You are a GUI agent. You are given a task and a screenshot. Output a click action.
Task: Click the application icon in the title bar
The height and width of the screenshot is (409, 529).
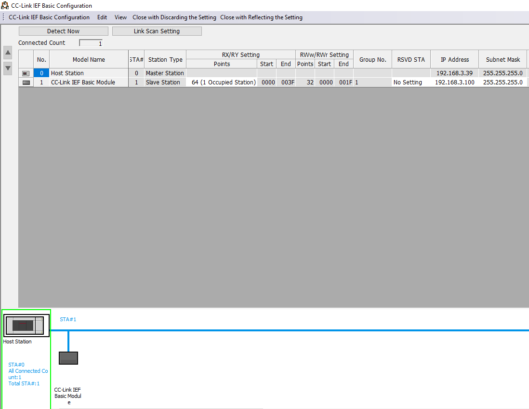coord(5,5)
